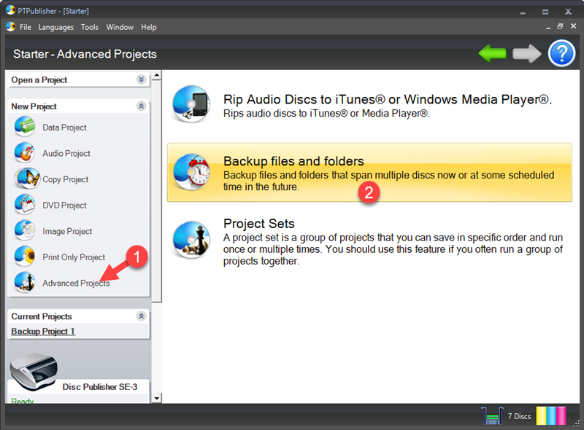Open the Tools menu

[90, 27]
